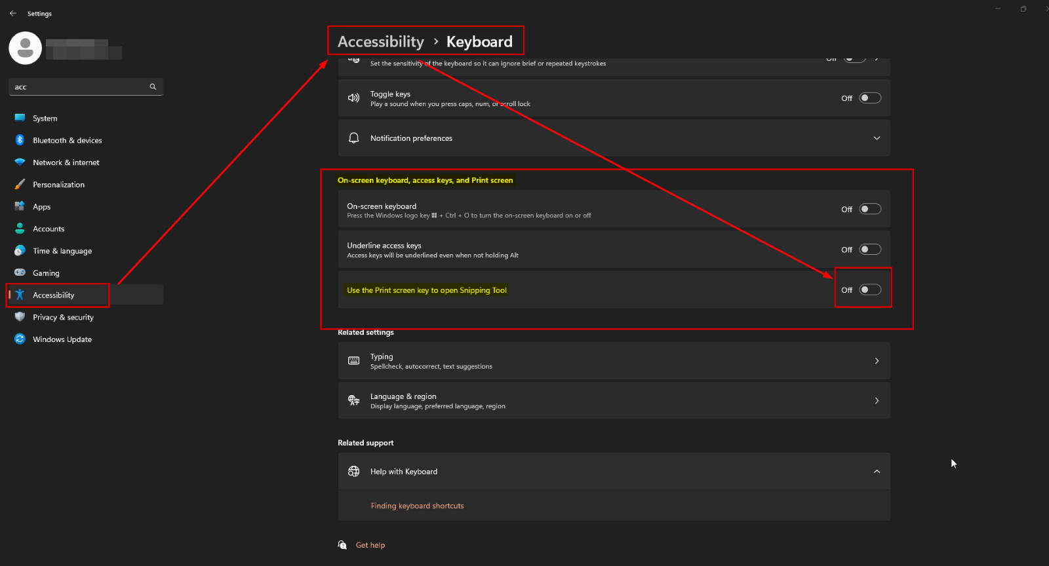1049x566 pixels.
Task: Open Typing settings via arrow chevron
Action: pos(877,361)
